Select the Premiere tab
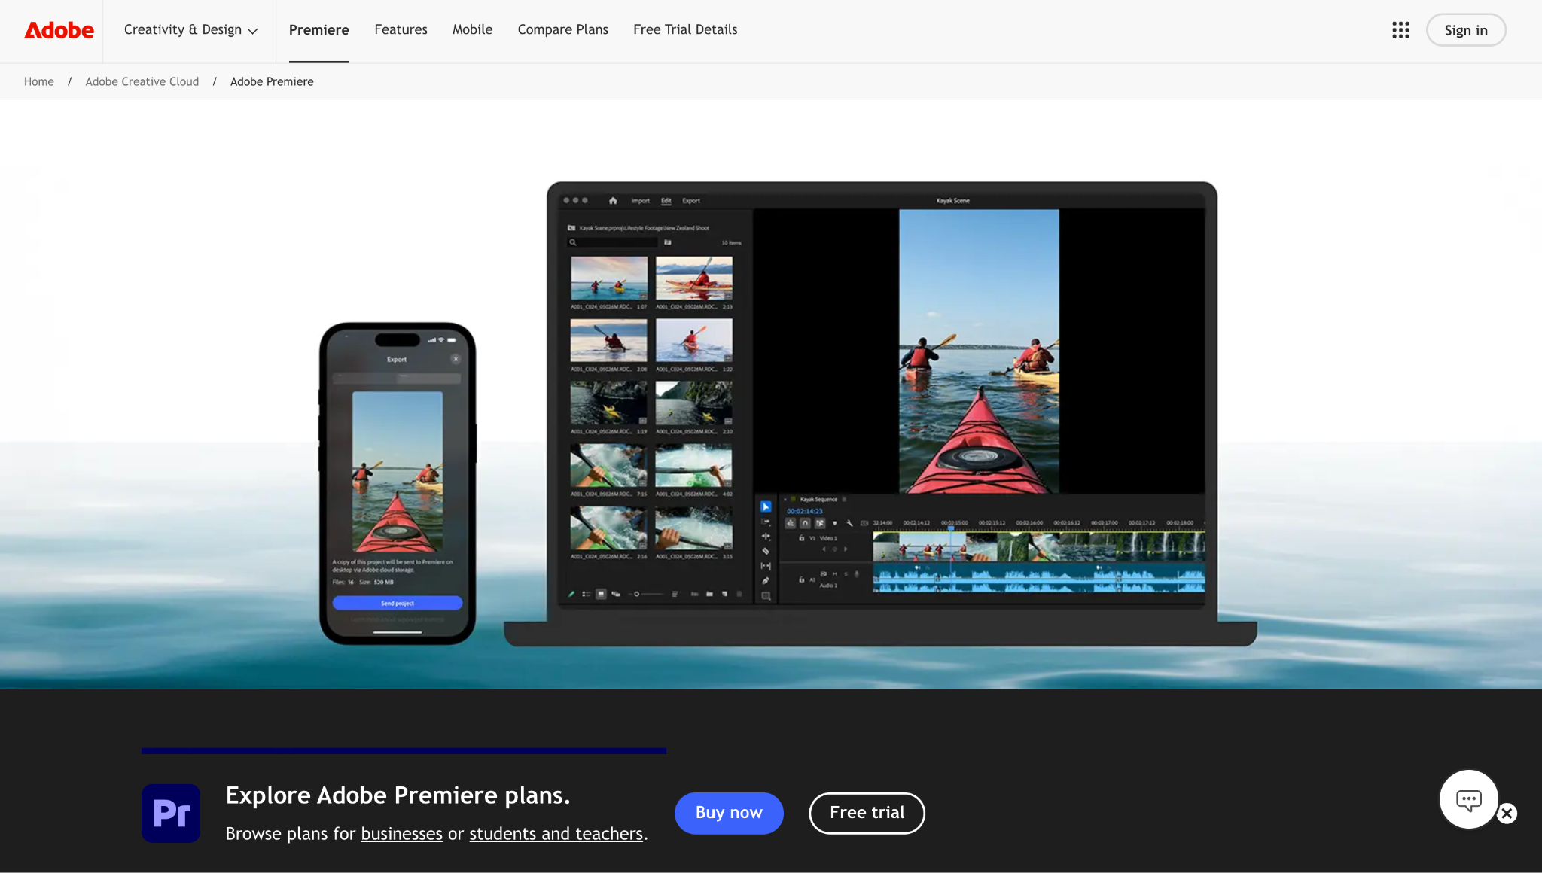This screenshot has width=1542, height=873. (x=319, y=30)
